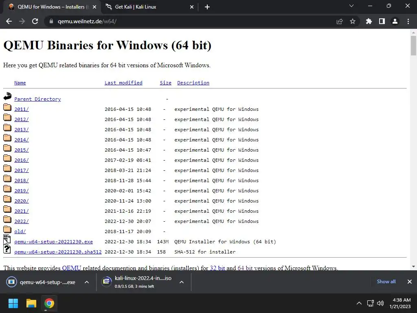View site lock information icon
Viewport: 417px width, 313px height.
[51, 21]
